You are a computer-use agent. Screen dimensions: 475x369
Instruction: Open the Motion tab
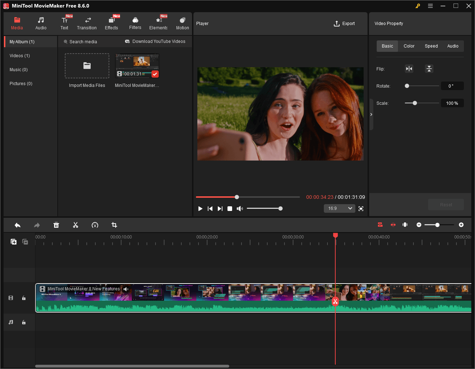click(182, 24)
